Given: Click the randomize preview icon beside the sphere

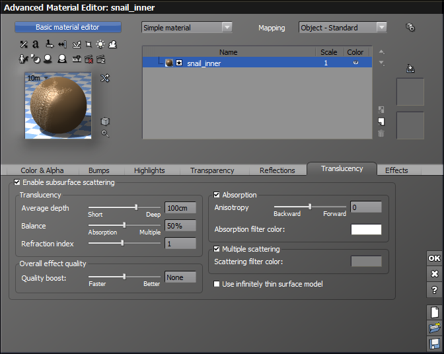Looking at the screenshot, I should point(104,78).
